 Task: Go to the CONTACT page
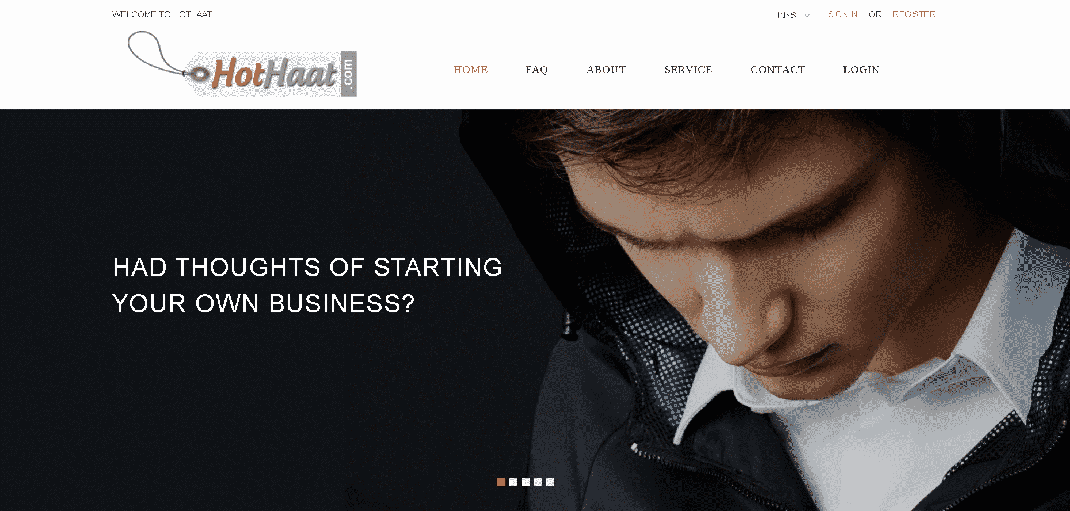[778, 70]
